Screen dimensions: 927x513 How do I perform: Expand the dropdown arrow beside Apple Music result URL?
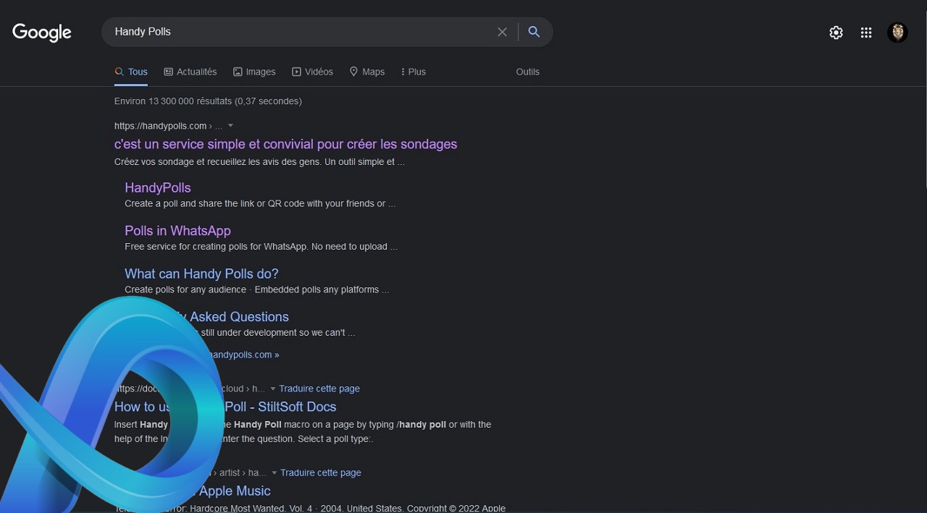coord(274,472)
